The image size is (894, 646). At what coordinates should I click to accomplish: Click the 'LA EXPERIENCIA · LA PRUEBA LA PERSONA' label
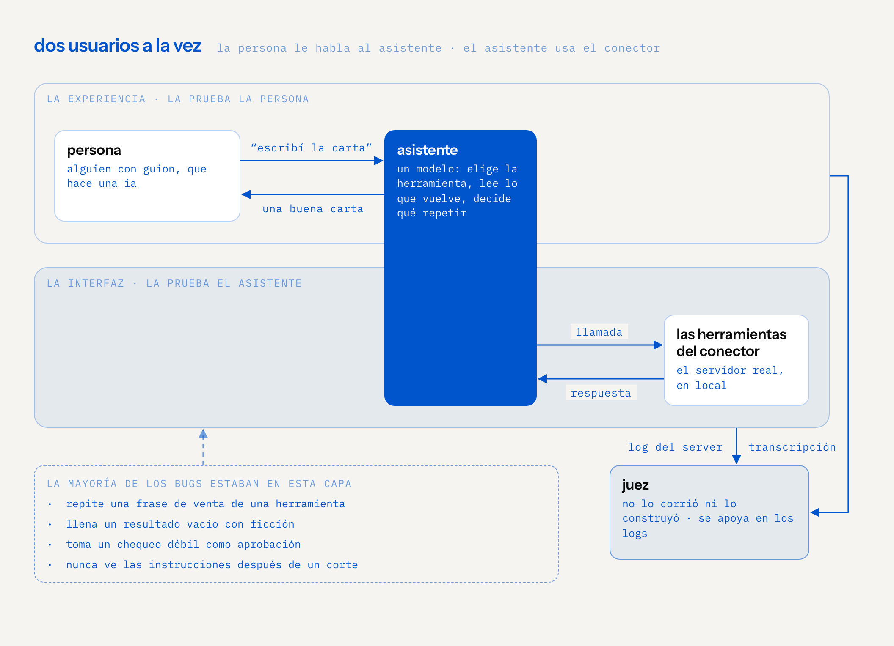[178, 99]
